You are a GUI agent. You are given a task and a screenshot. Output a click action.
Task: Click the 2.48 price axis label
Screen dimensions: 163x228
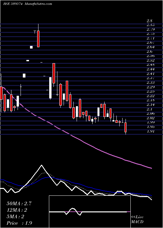151,64
